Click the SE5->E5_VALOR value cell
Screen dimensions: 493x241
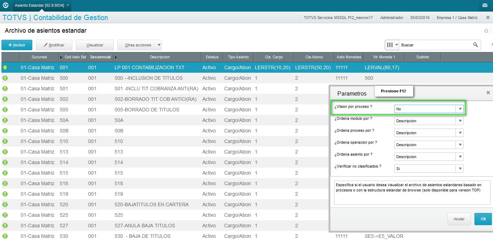tap(384, 236)
